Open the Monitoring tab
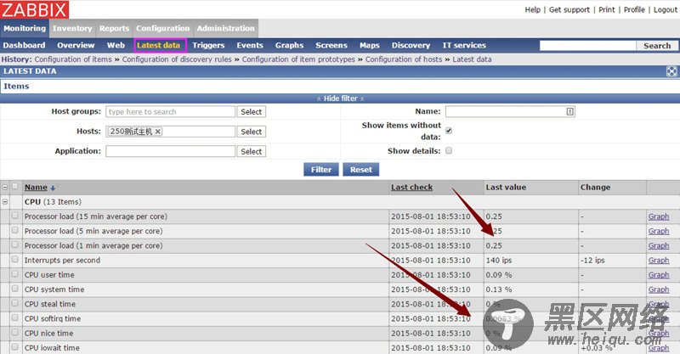This screenshot has width=680, height=354. pyautogui.click(x=25, y=28)
